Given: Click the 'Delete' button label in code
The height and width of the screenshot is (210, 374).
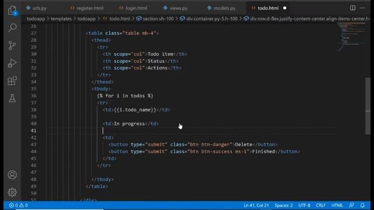Looking at the screenshot, I should [244, 145].
